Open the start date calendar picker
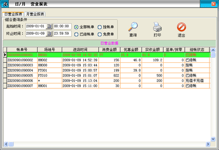Viewport: 219px width, 150px height. (49, 26)
